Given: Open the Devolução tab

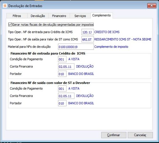Looking at the screenshot, I should [38, 16].
